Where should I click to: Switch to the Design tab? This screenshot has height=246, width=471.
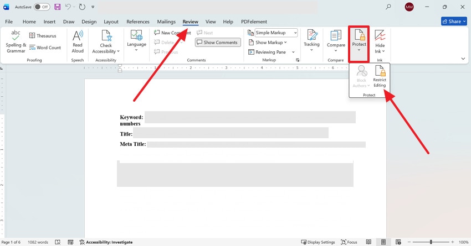point(89,22)
